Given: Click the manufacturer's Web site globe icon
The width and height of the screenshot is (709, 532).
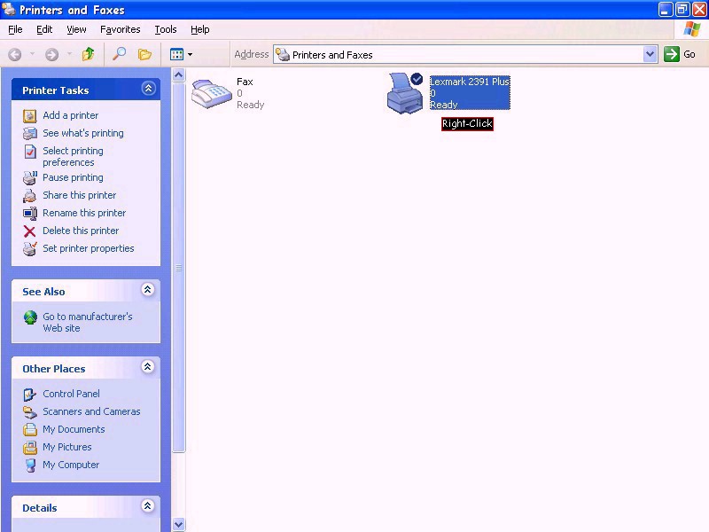Looking at the screenshot, I should pyautogui.click(x=30, y=317).
